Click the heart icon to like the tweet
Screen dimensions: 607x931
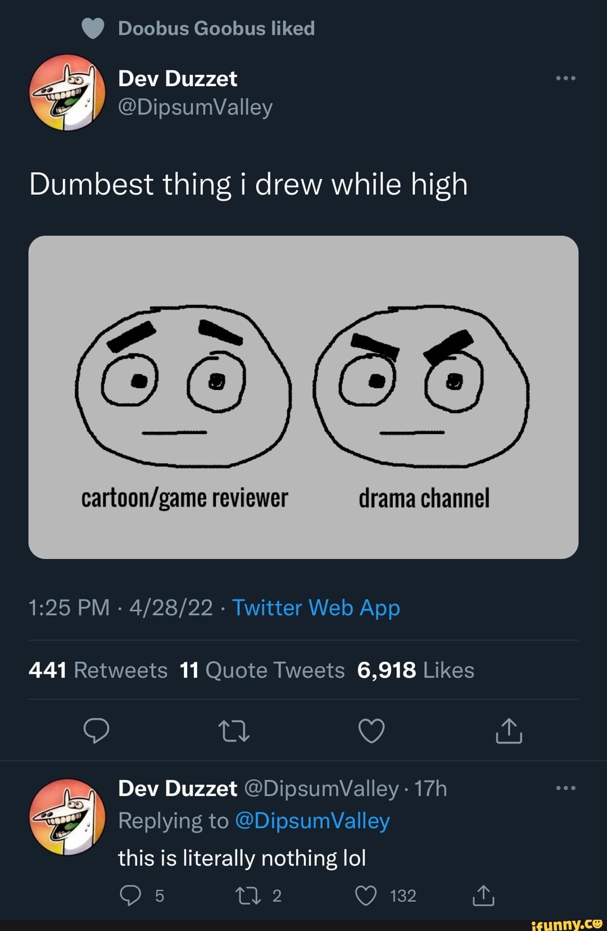coord(372,731)
